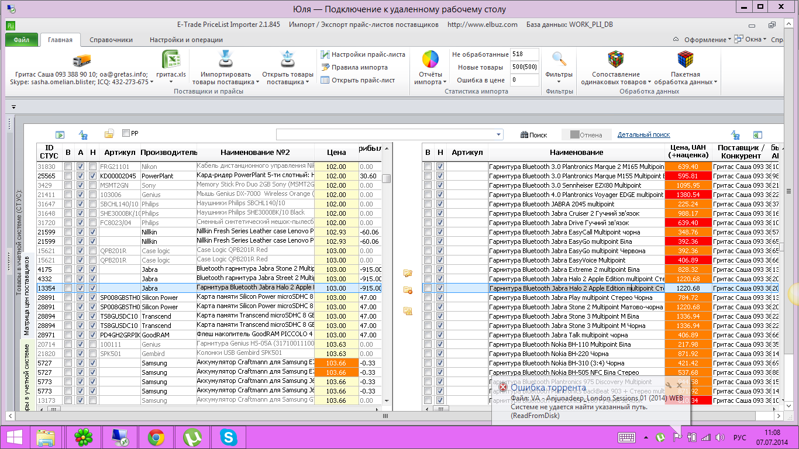This screenshot has height=449, width=799.
Task: Click the folder icon beside the PP checkbox
Action: coord(109,134)
